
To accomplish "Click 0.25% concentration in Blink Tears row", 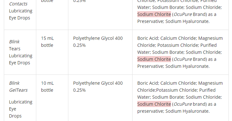I will coord(79,45).
